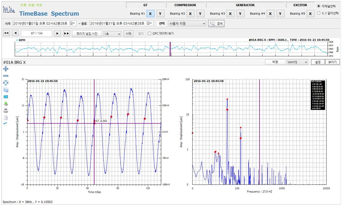Click the plus zoom-in icon
Image resolution: width=342 pixels, height=206 pixels.
(6, 69)
